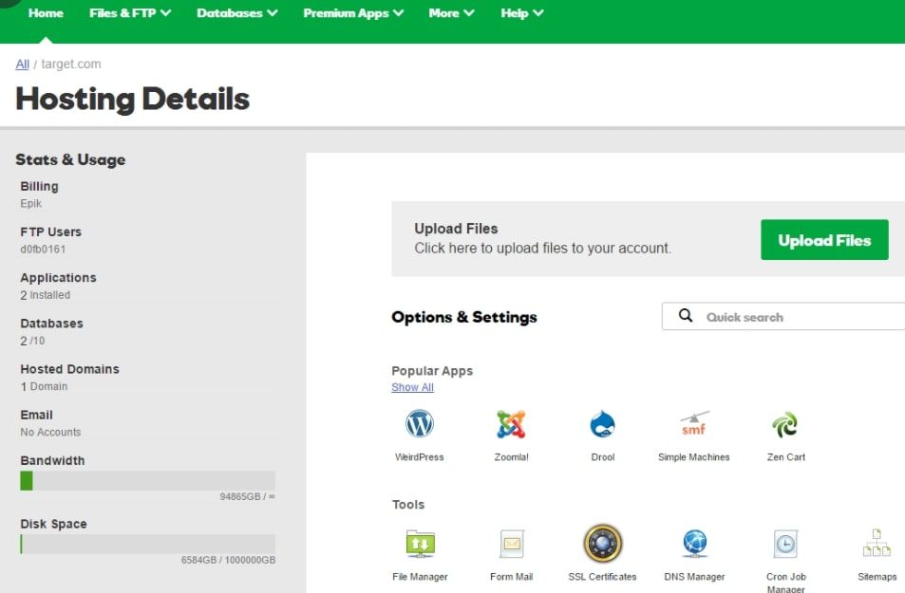
Task: Expand the Files & FTP menu
Action: pos(130,13)
